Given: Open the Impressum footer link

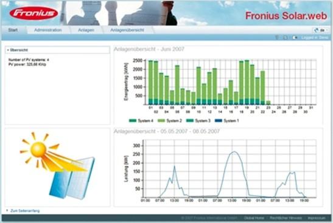Looking at the screenshot, I should point(317,218).
